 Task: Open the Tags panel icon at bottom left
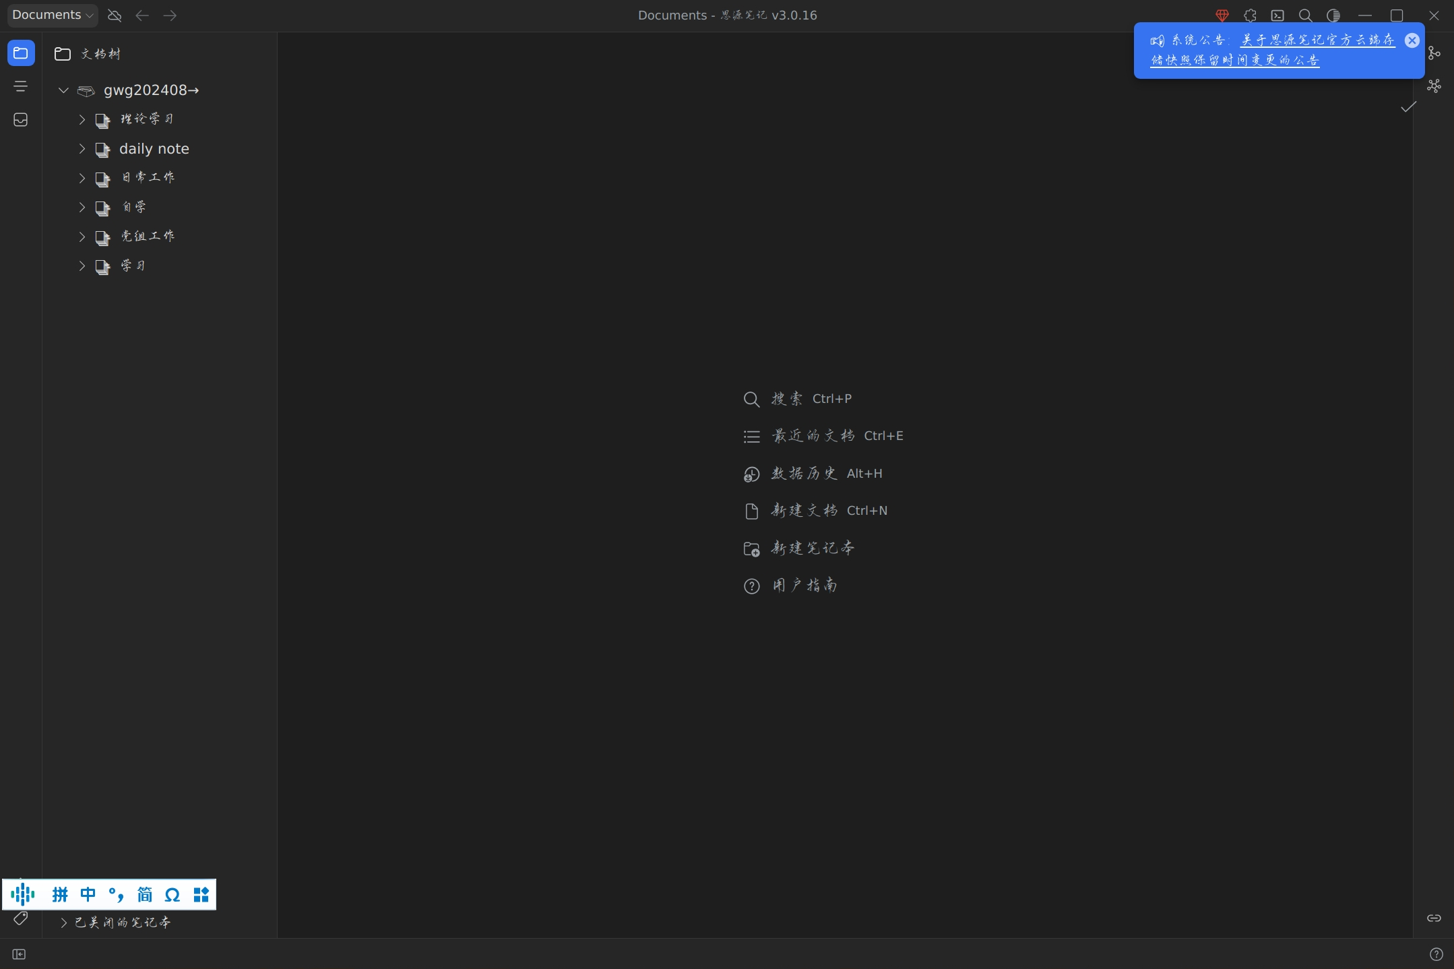[x=21, y=918]
